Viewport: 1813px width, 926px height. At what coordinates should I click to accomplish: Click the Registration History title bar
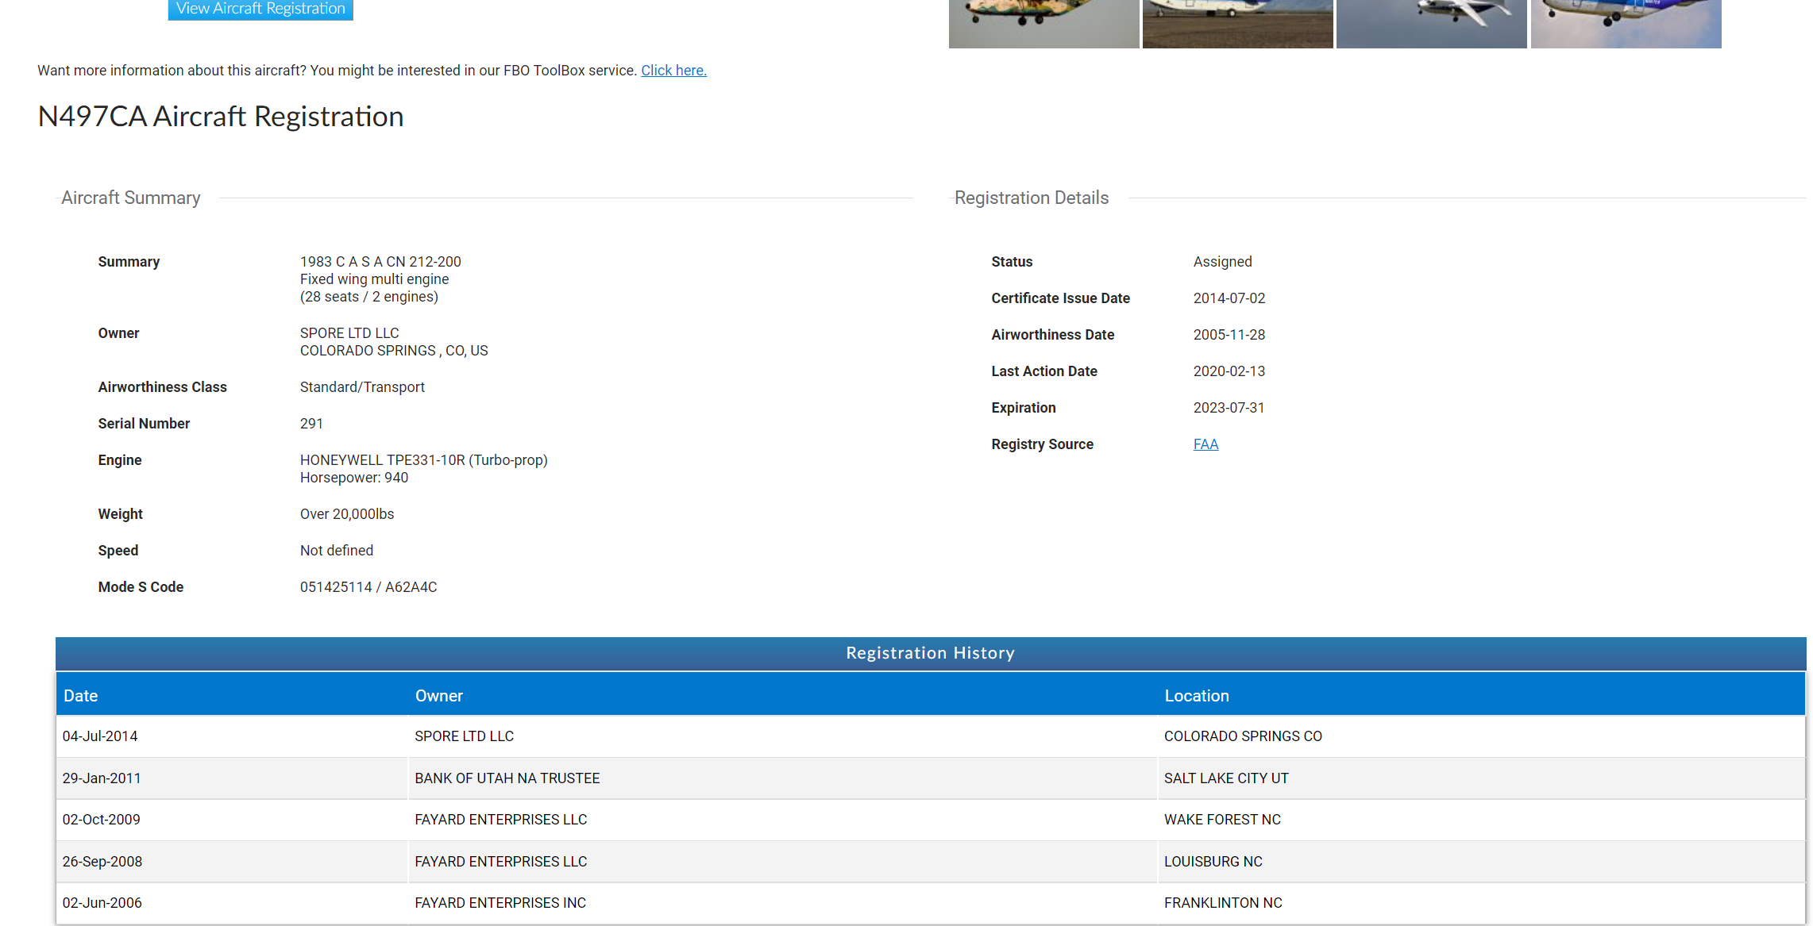[931, 653]
